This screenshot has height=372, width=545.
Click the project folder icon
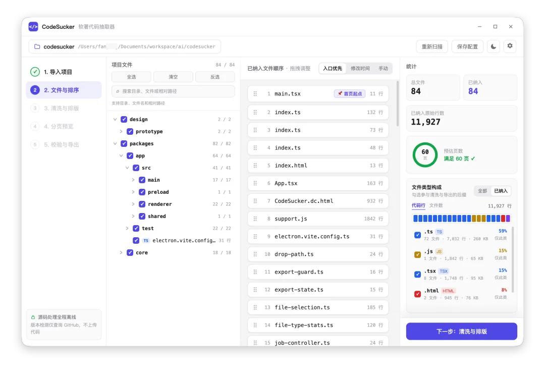[x=37, y=46]
